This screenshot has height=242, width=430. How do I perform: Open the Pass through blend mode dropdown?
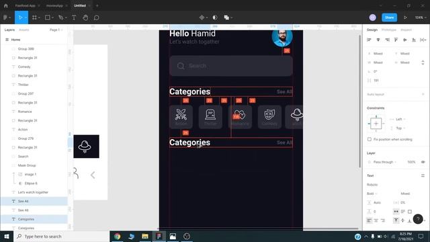tap(385, 162)
